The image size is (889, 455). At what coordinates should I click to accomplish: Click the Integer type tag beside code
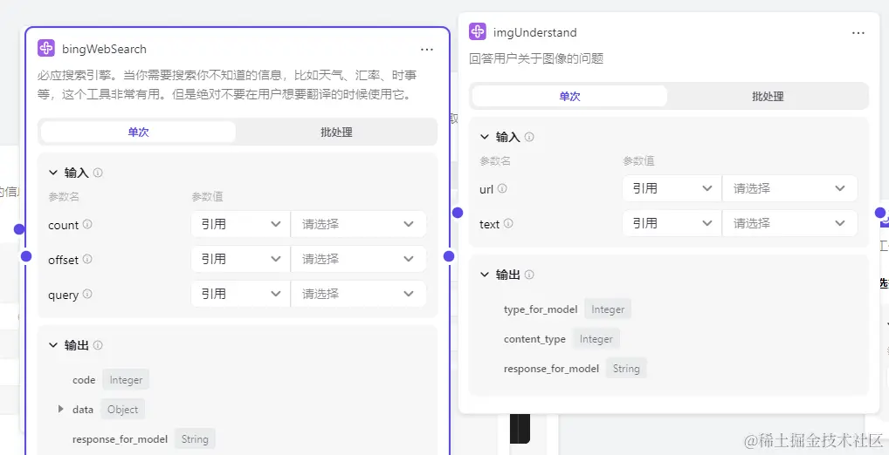(x=126, y=380)
